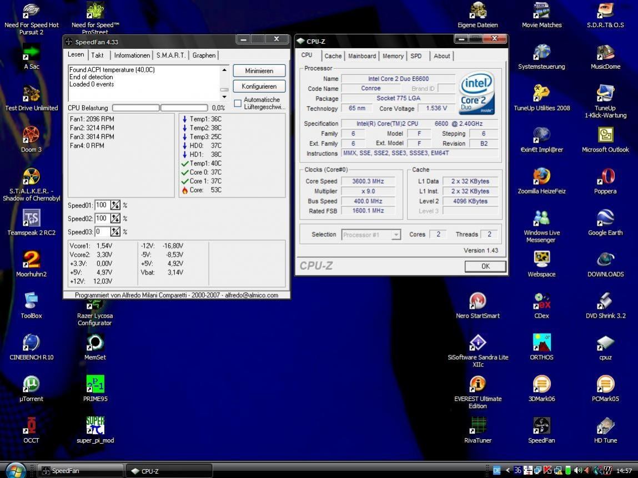This screenshot has height=478, width=638.
Task: Open the PRIME95 desktop icon
Action: point(95,384)
